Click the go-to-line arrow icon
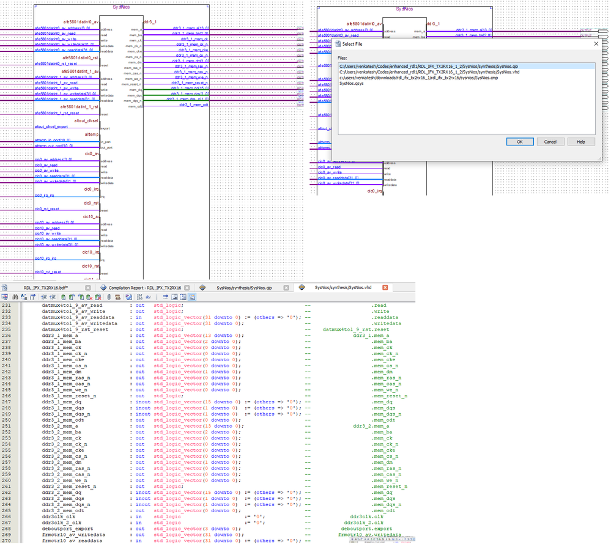This screenshot has height=547, width=611. tap(166, 297)
